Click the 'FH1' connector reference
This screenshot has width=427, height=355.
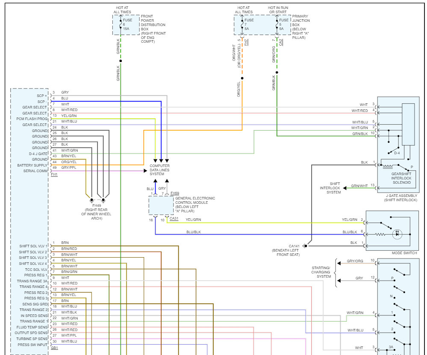coord(54,174)
